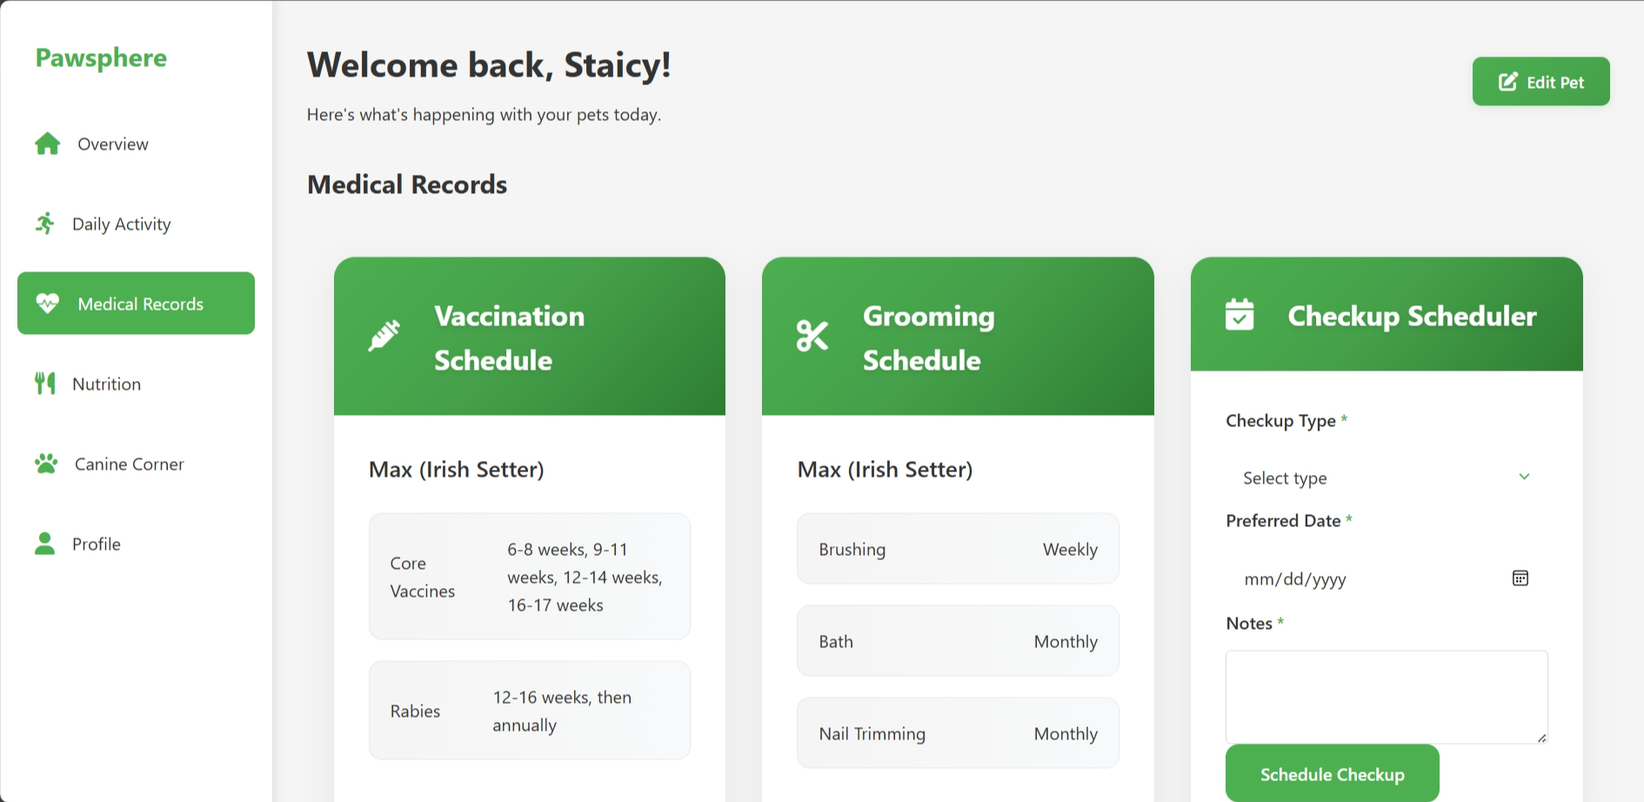Click the Vaccination Schedule syringe icon
This screenshot has width=1644, height=802.
(385, 335)
